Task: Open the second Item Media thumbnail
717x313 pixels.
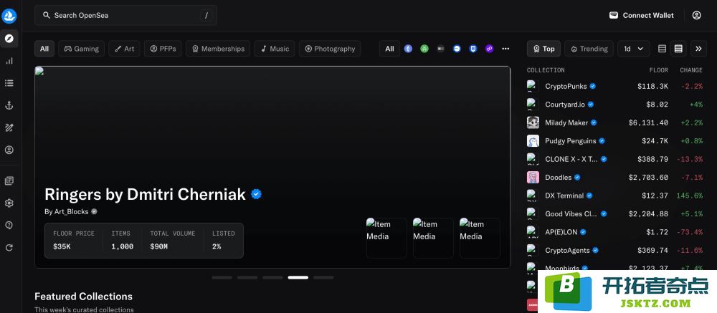Action: click(433, 238)
